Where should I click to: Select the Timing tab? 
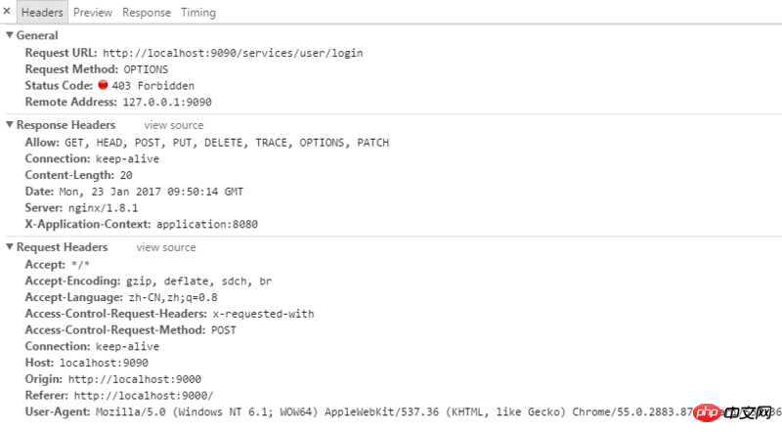[198, 13]
